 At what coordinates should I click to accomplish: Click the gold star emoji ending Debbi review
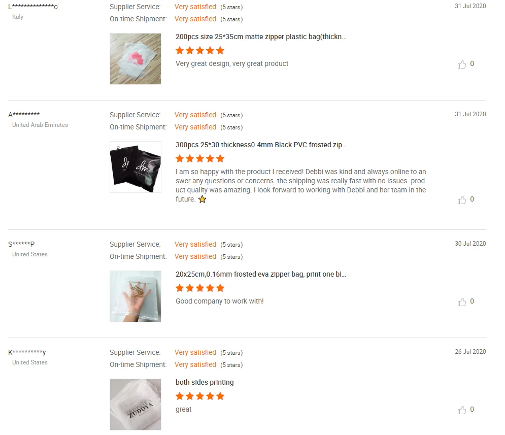pyautogui.click(x=202, y=199)
